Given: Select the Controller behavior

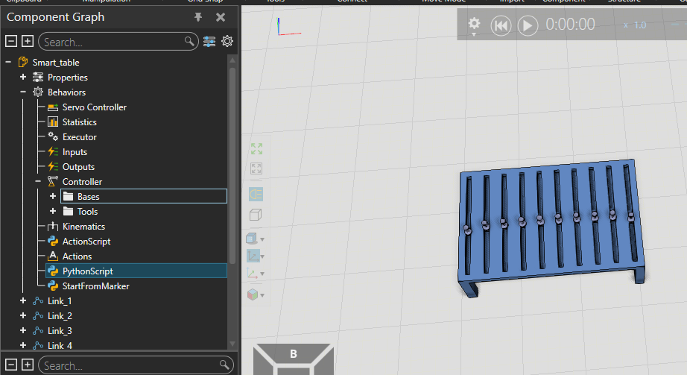Looking at the screenshot, I should click(82, 182).
